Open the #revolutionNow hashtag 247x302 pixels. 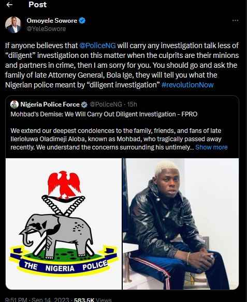tap(187, 85)
